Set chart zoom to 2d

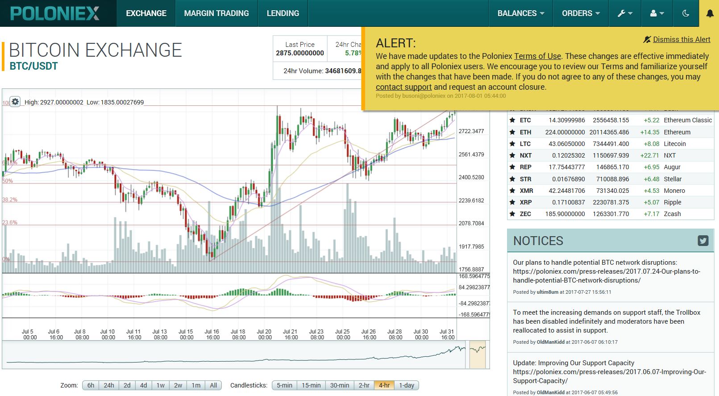pyautogui.click(x=127, y=385)
